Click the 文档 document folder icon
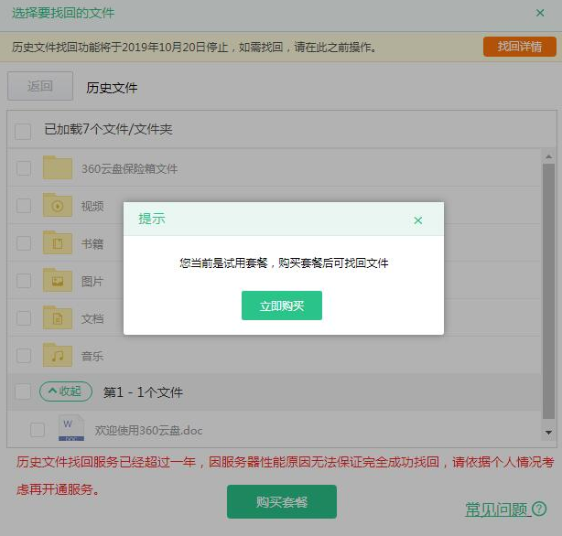The image size is (562, 536). [x=58, y=317]
